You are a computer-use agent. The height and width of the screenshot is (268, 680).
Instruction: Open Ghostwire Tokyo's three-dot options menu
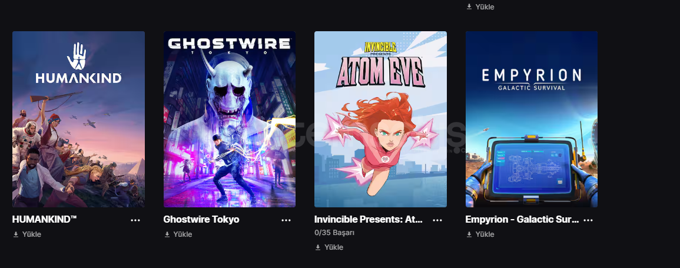pyautogui.click(x=286, y=220)
